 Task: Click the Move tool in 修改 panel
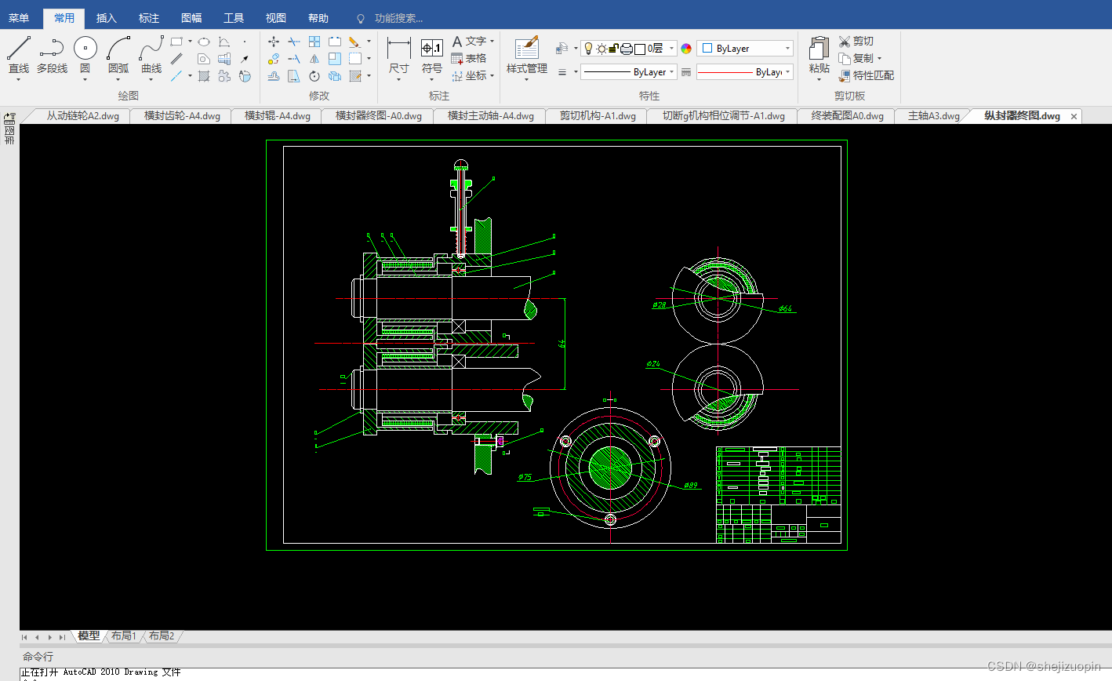tap(274, 42)
